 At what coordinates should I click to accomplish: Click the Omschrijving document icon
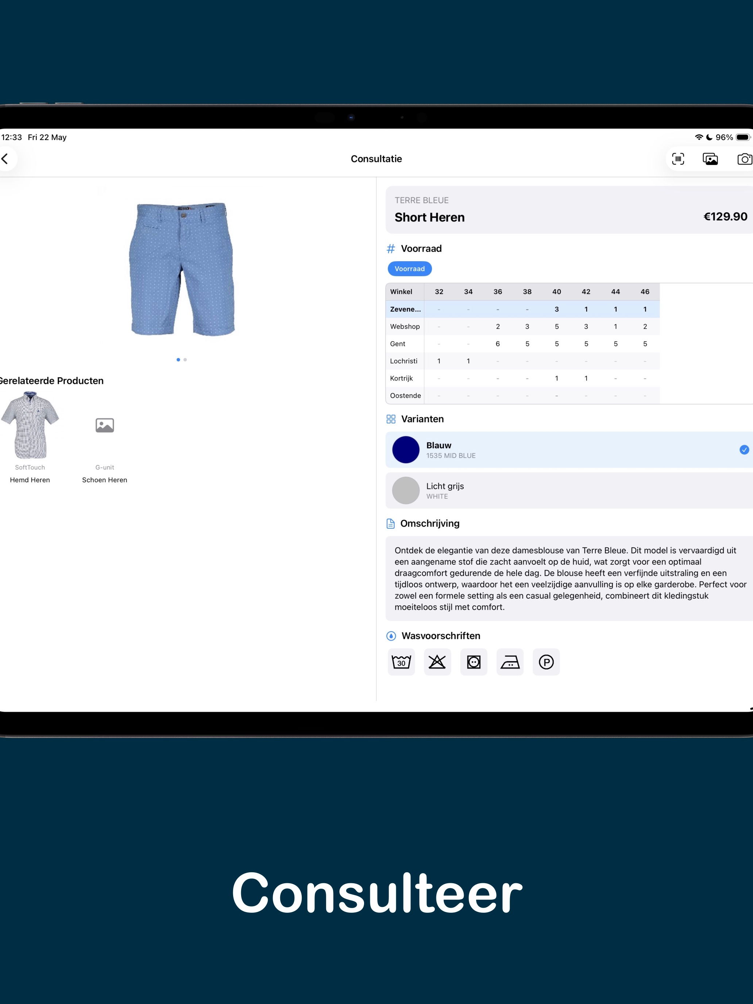click(x=390, y=524)
